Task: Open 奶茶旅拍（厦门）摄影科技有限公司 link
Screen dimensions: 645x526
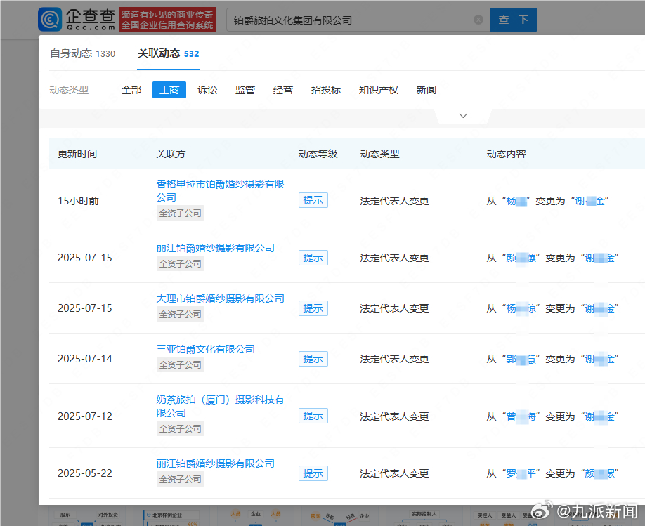Action: 220,406
